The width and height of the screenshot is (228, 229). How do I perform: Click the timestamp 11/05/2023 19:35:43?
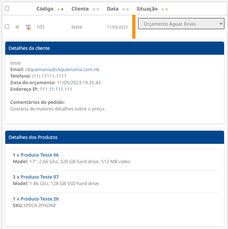[79, 83]
